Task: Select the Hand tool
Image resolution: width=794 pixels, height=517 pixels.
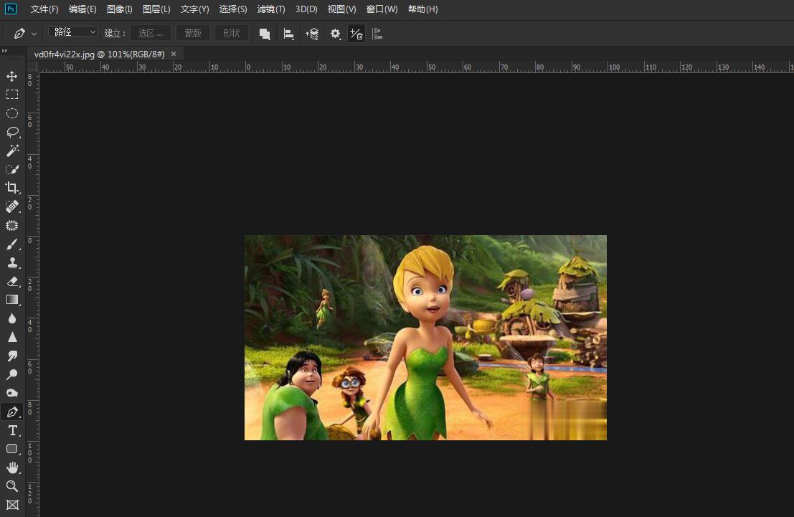Action: tap(12, 468)
